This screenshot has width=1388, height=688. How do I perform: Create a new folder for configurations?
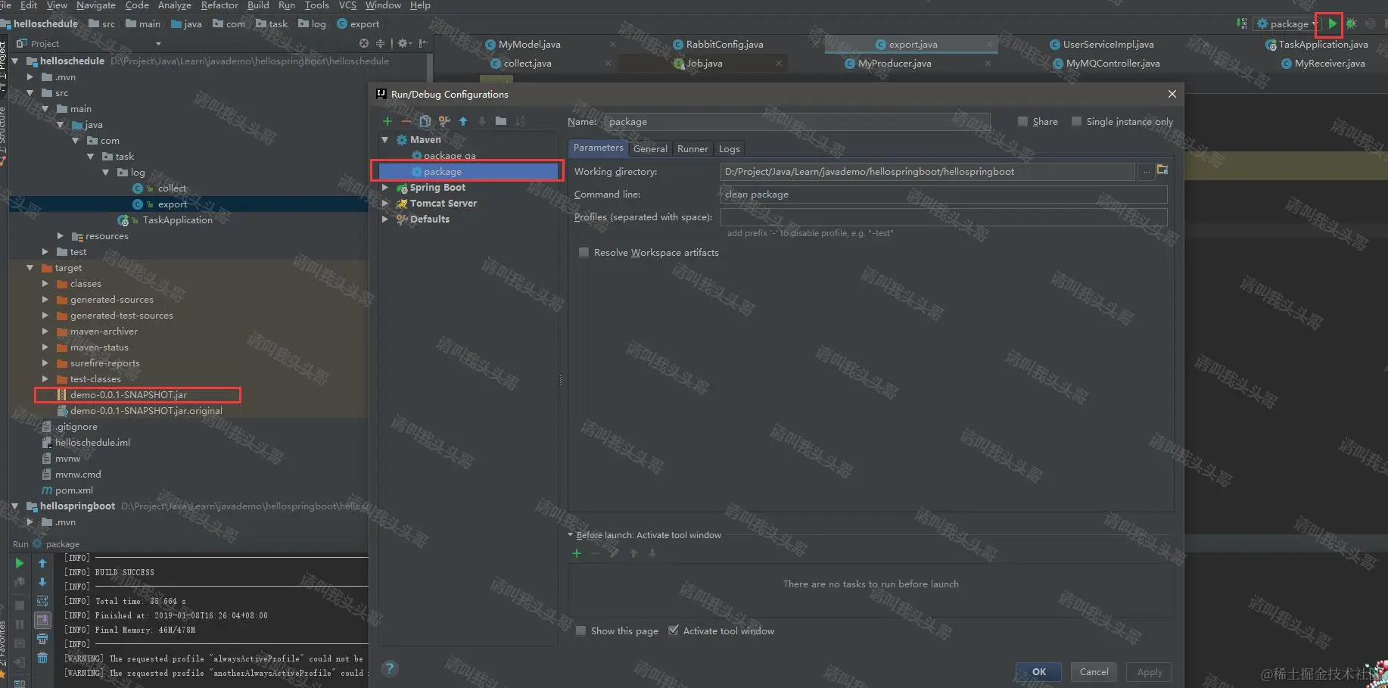[x=502, y=121]
